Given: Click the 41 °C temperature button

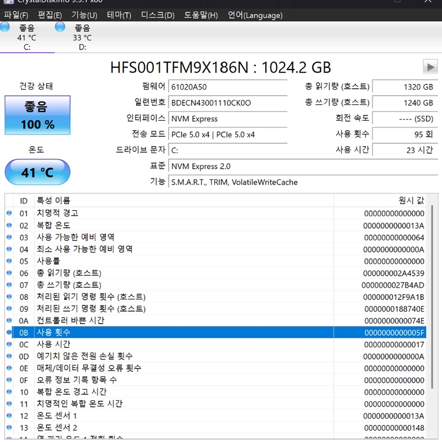Looking at the screenshot, I should click(38, 172).
